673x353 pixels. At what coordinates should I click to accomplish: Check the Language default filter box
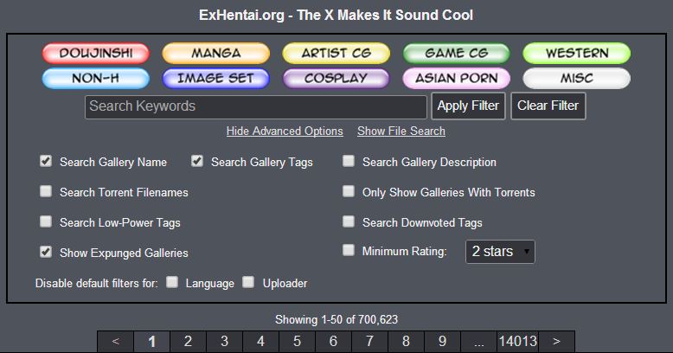click(x=172, y=282)
